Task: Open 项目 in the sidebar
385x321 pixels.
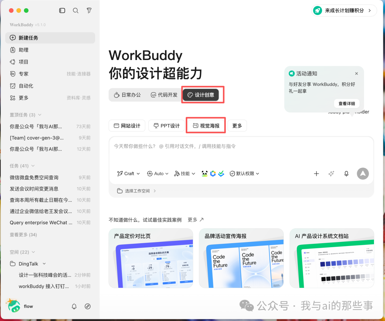Action: pyautogui.click(x=50, y=62)
